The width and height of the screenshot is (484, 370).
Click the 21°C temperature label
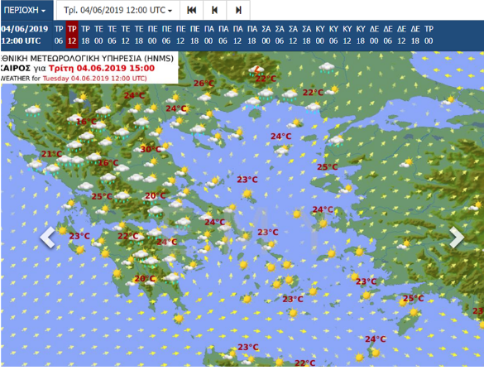pyautogui.click(x=51, y=154)
